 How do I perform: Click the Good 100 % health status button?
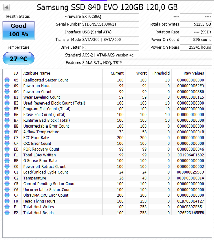tap(18, 30)
